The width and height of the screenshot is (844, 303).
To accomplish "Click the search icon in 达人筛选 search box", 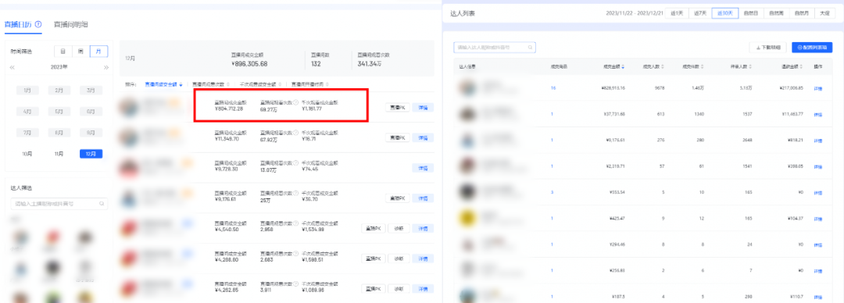I will pyautogui.click(x=101, y=204).
